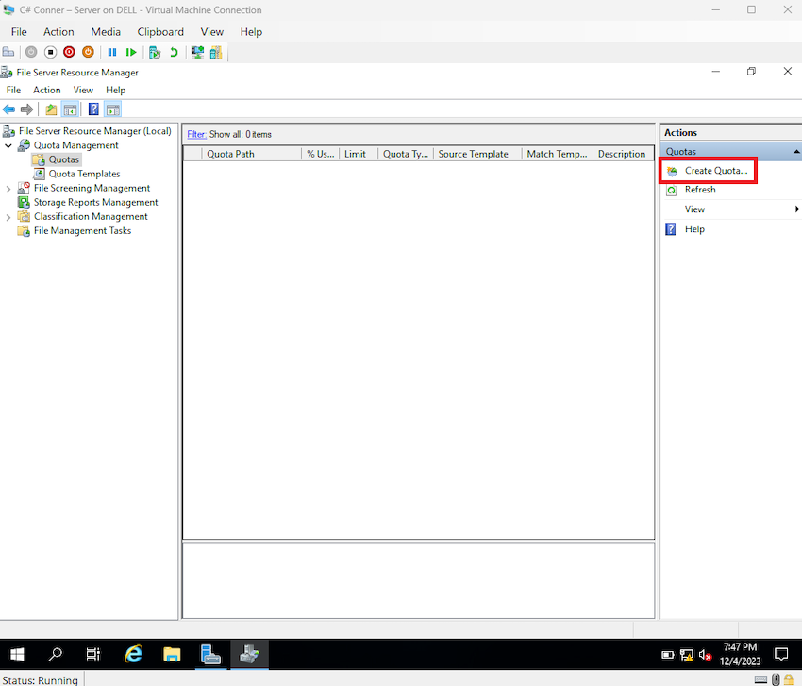The width and height of the screenshot is (802, 686).
Task: Click the Ctrl+Alt+Delete icon on Hyper-V toolbar
Action: coord(8,52)
